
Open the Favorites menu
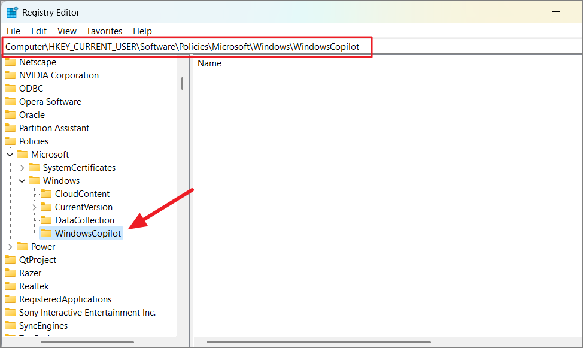[x=104, y=31]
